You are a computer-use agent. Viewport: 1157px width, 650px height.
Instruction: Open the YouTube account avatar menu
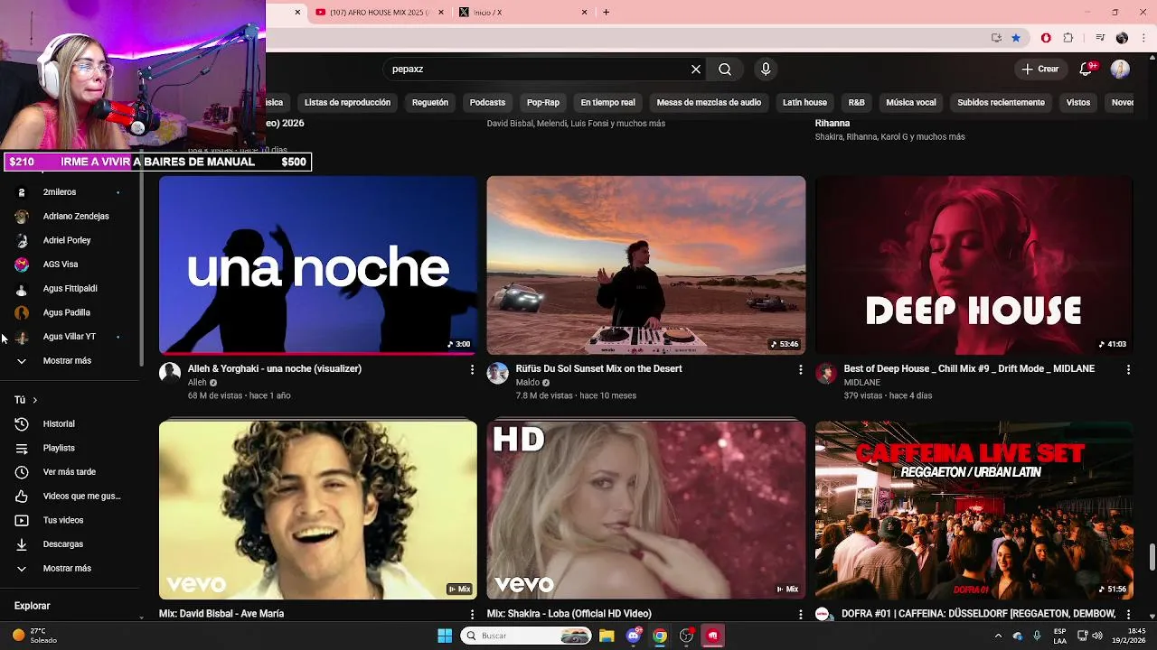tap(1120, 69)
